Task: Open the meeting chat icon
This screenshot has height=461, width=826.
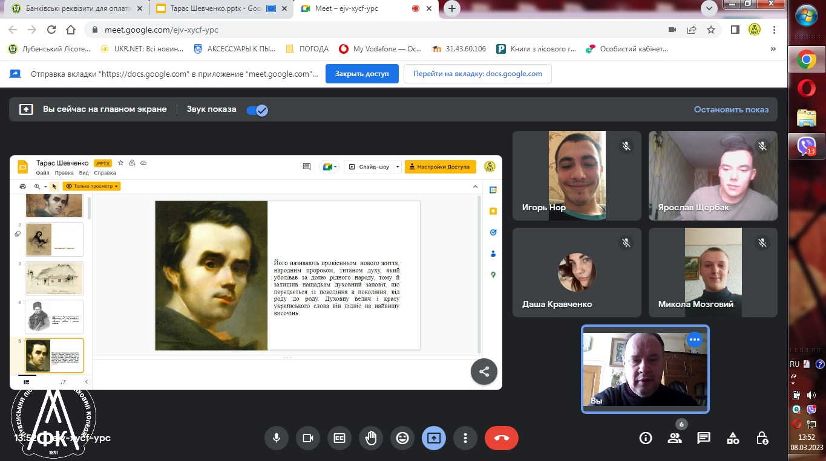Action: click(704, 438)
